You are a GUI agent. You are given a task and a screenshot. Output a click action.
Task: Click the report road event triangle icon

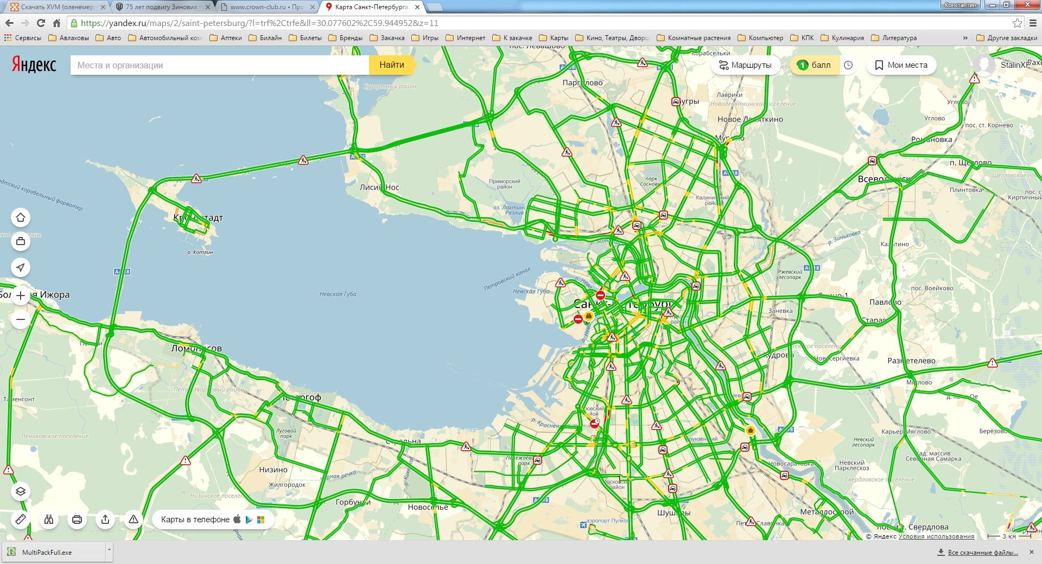[x=134, y=520]
